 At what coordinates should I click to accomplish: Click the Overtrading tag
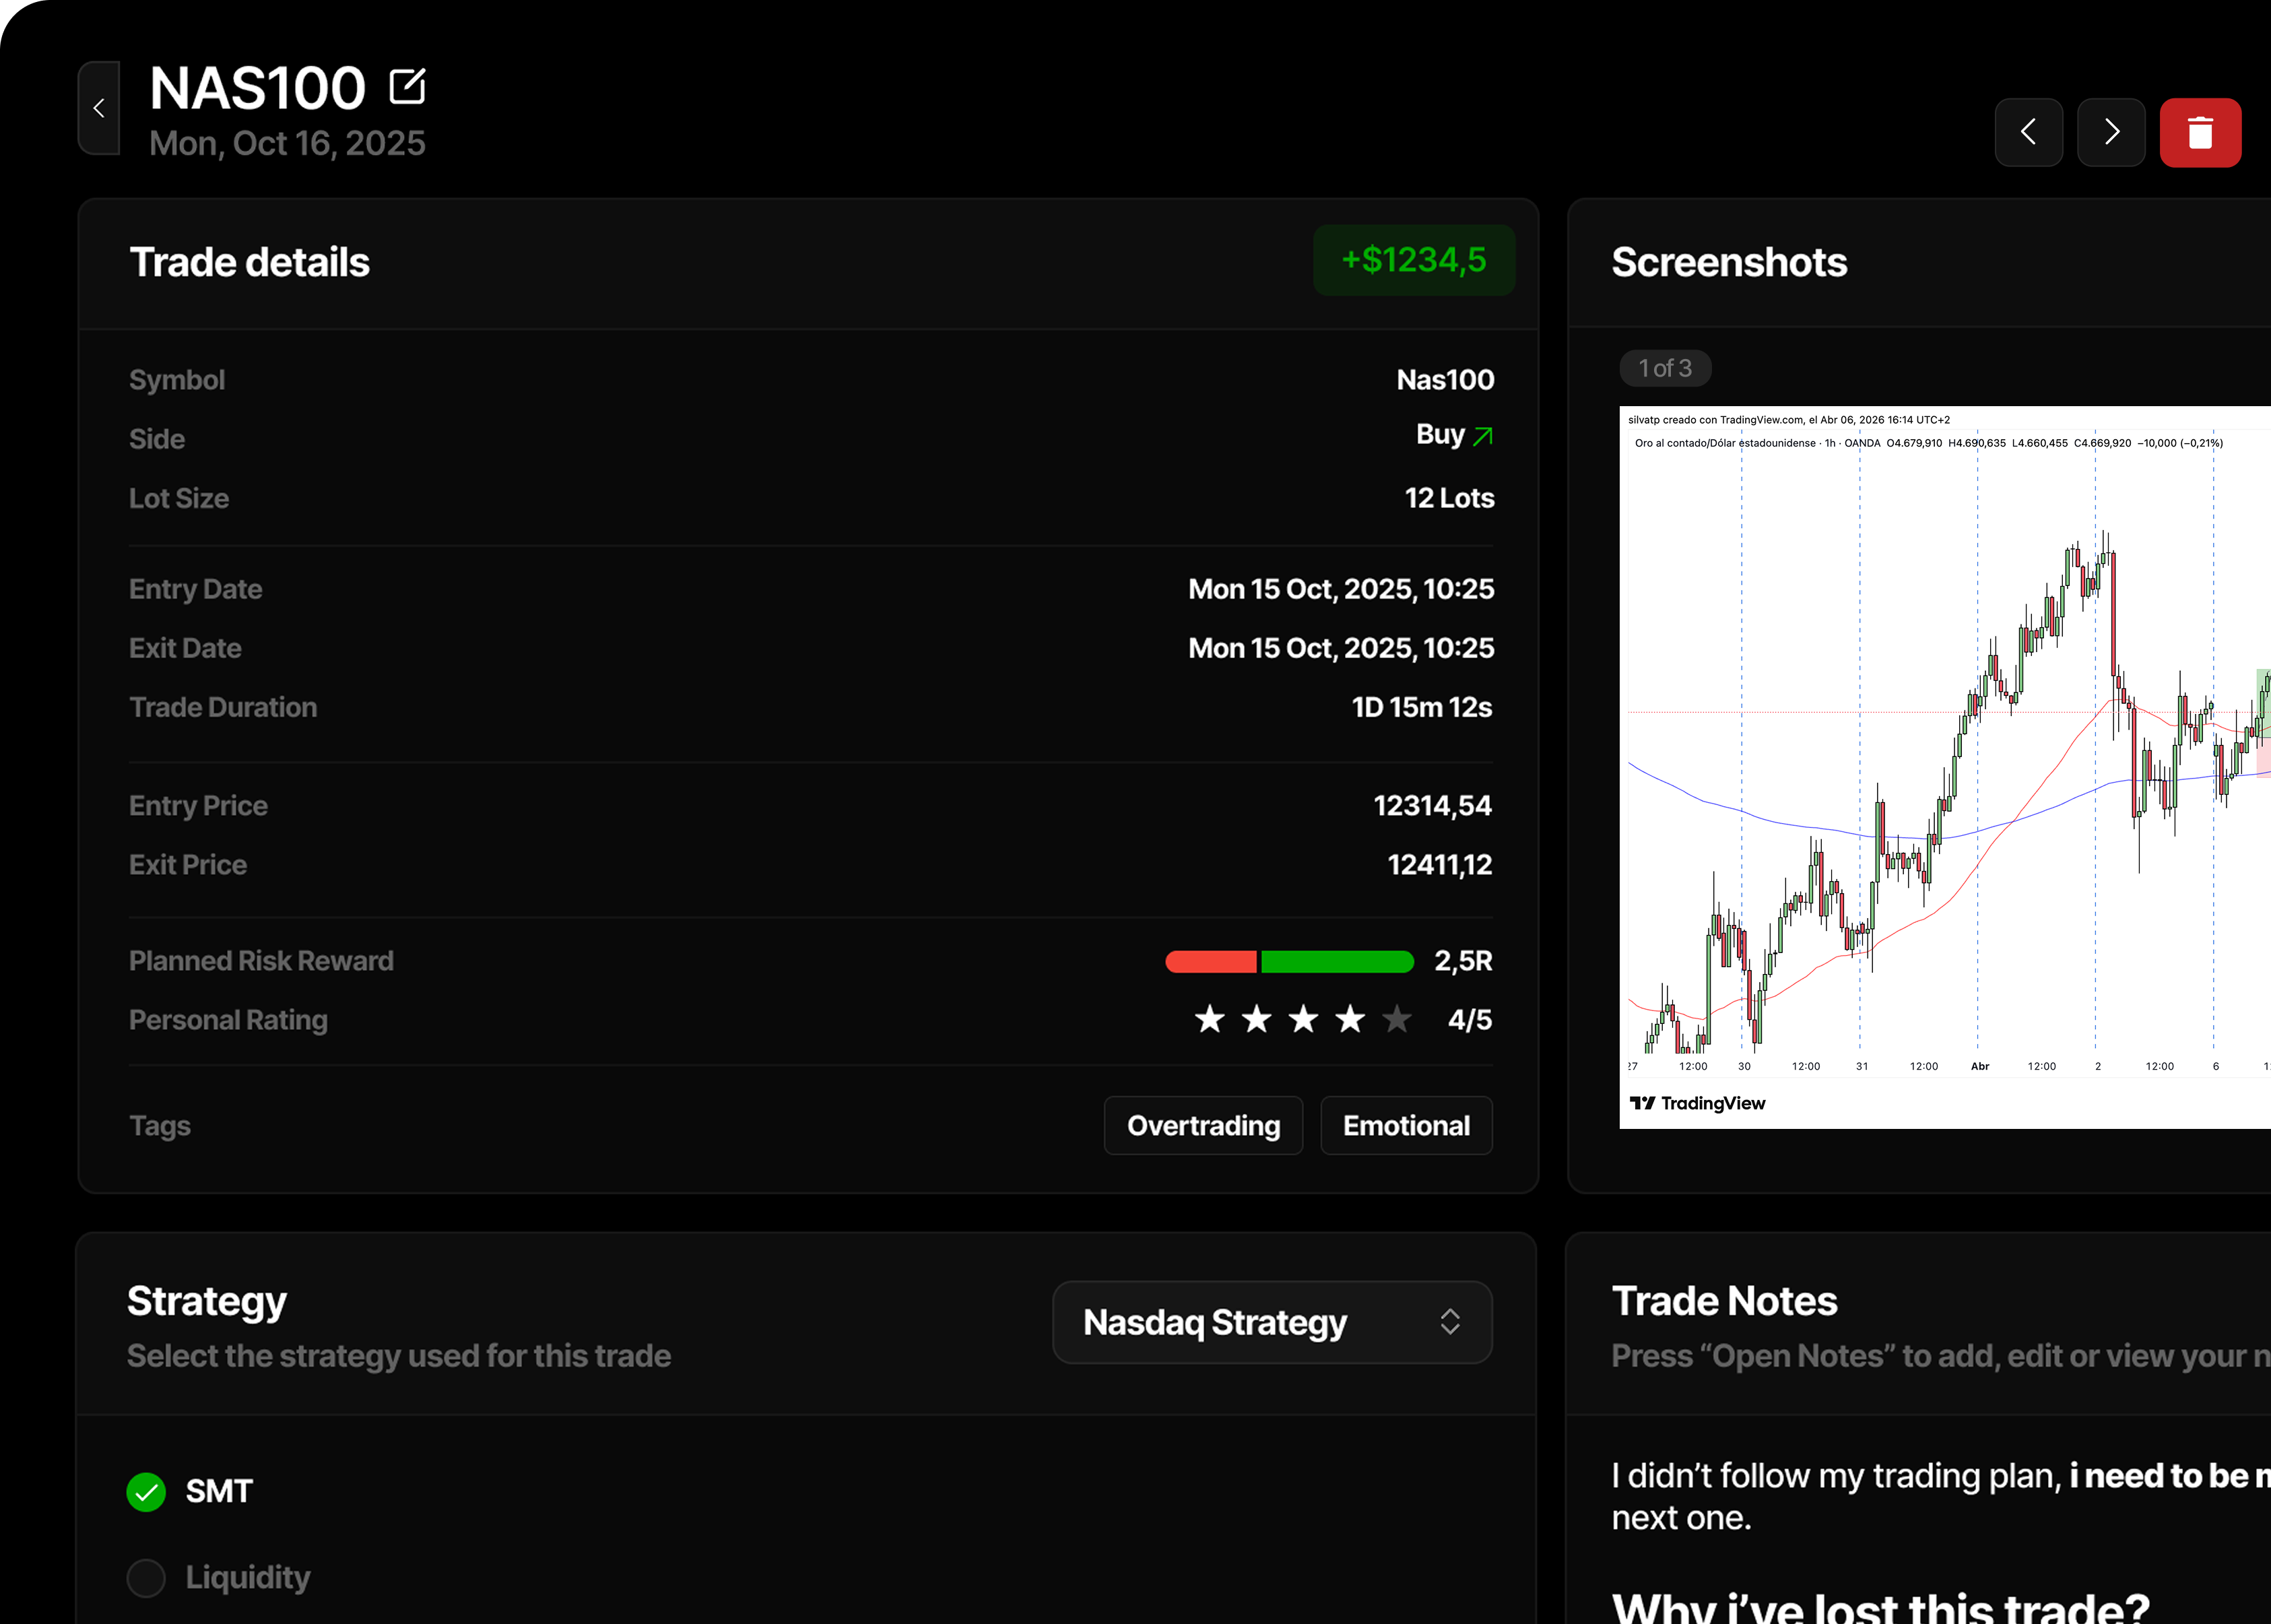click(x=1202, y=1125)
